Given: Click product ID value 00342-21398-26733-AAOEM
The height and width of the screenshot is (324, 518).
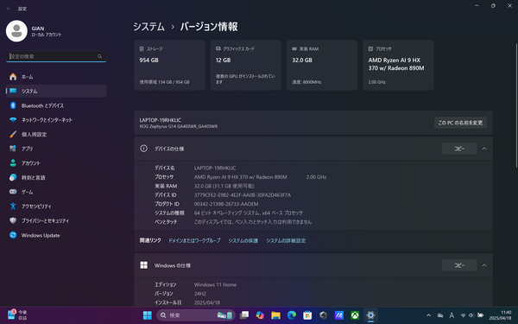Looking at the screenshot, I should [x=226, y=204].
